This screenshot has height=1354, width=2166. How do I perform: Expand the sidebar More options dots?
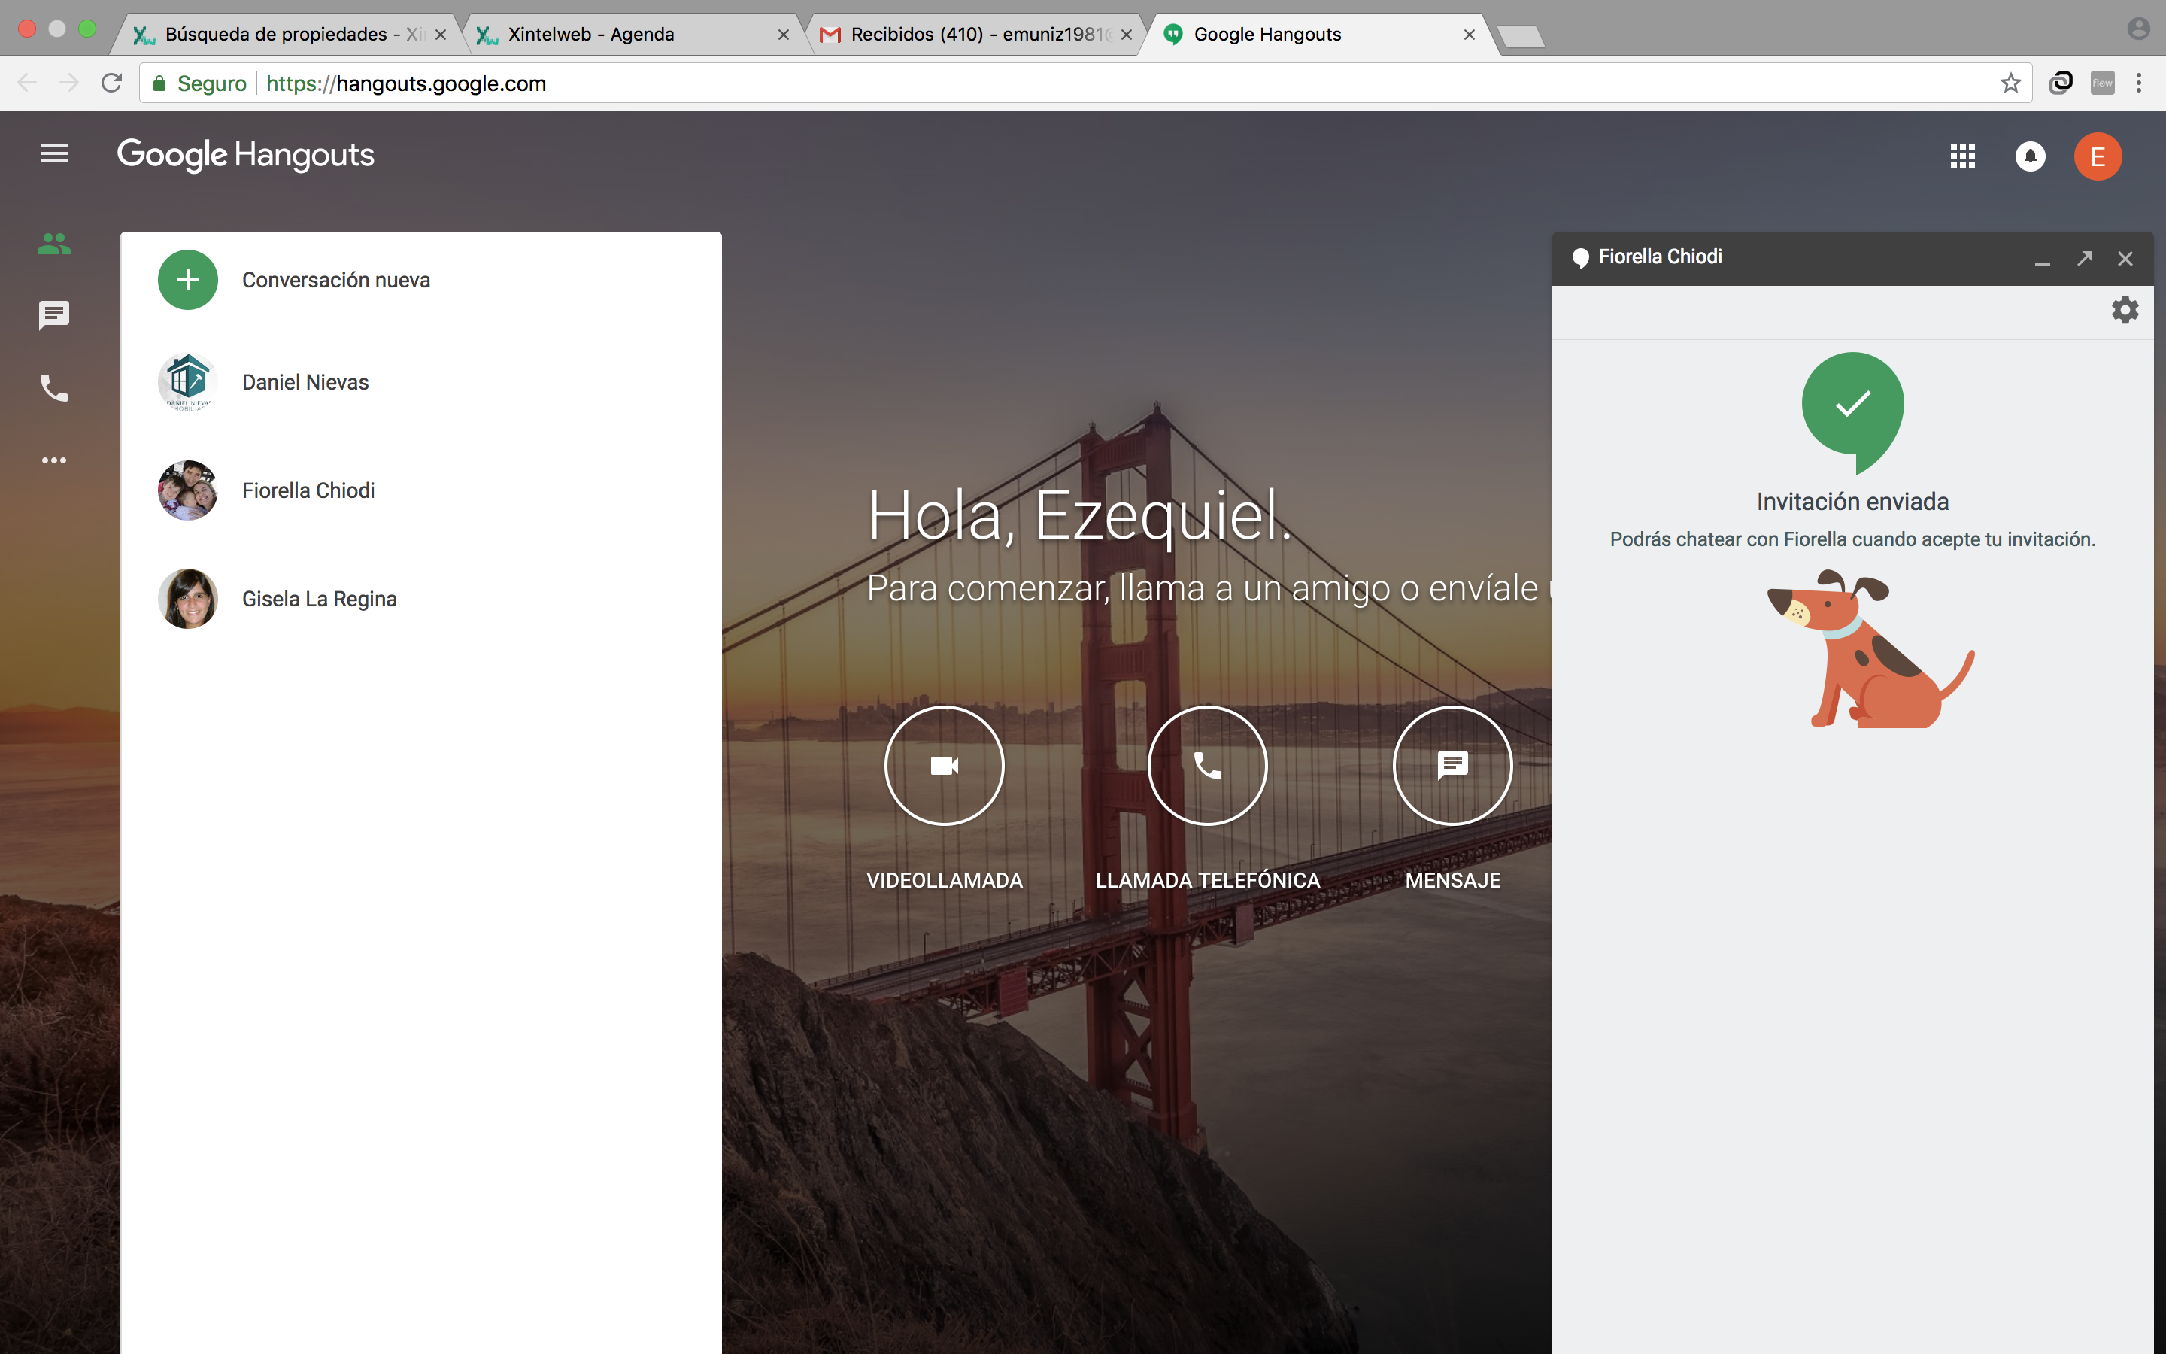tap(53, 460)
